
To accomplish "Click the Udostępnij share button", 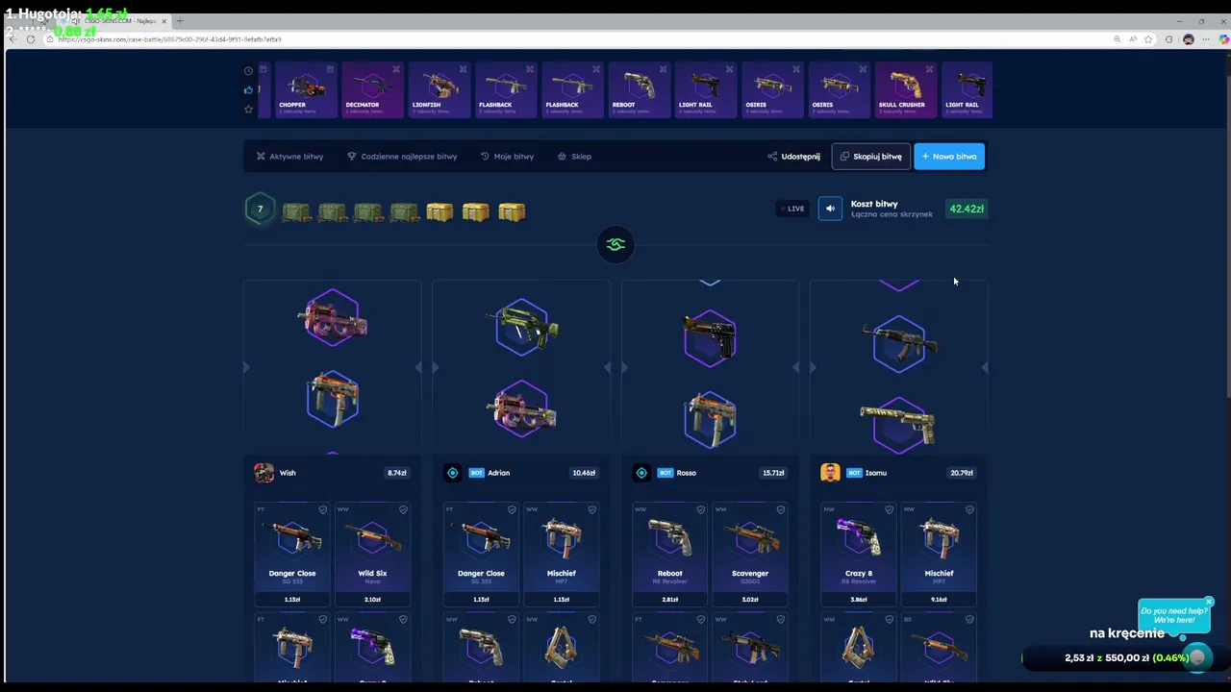I will [x=793, y=157].
